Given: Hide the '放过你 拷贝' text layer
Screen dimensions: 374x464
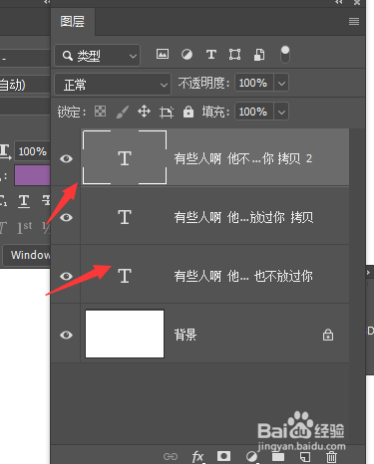Looking at the screenshot, I should (66, 217).
